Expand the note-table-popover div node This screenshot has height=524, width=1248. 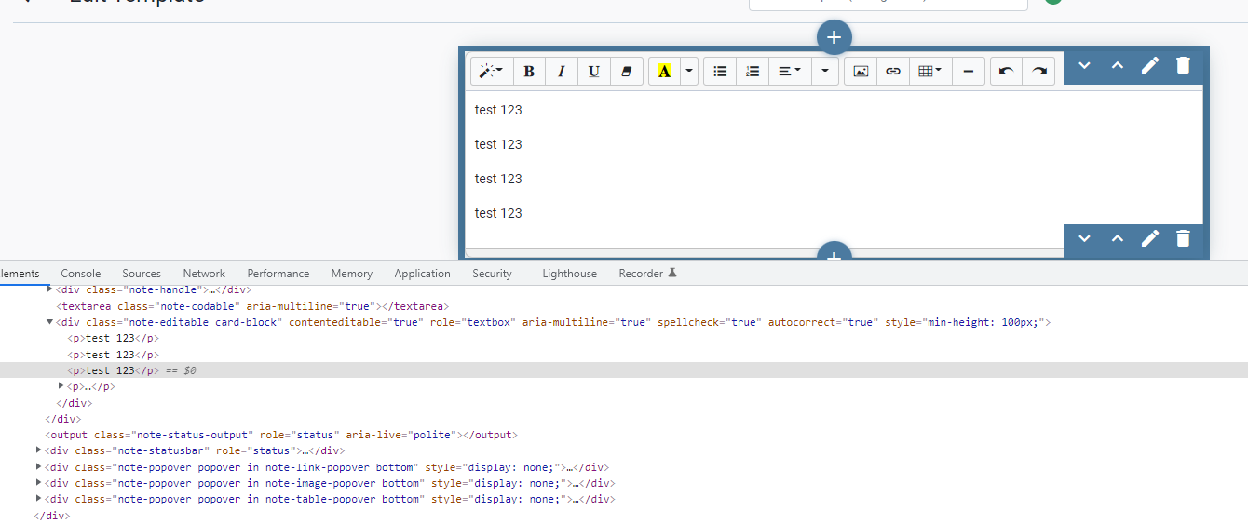tap(38, 499)
